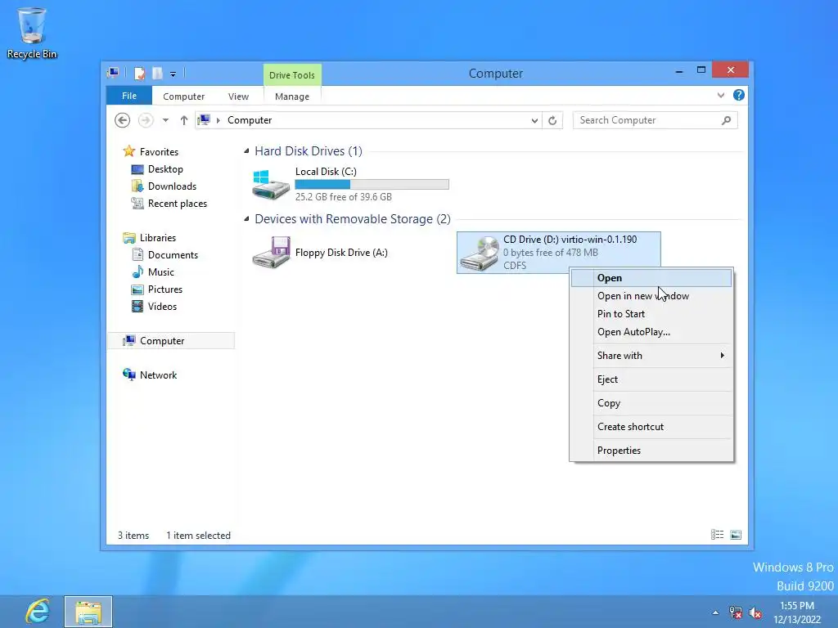Minimize the Computer window

679,71
